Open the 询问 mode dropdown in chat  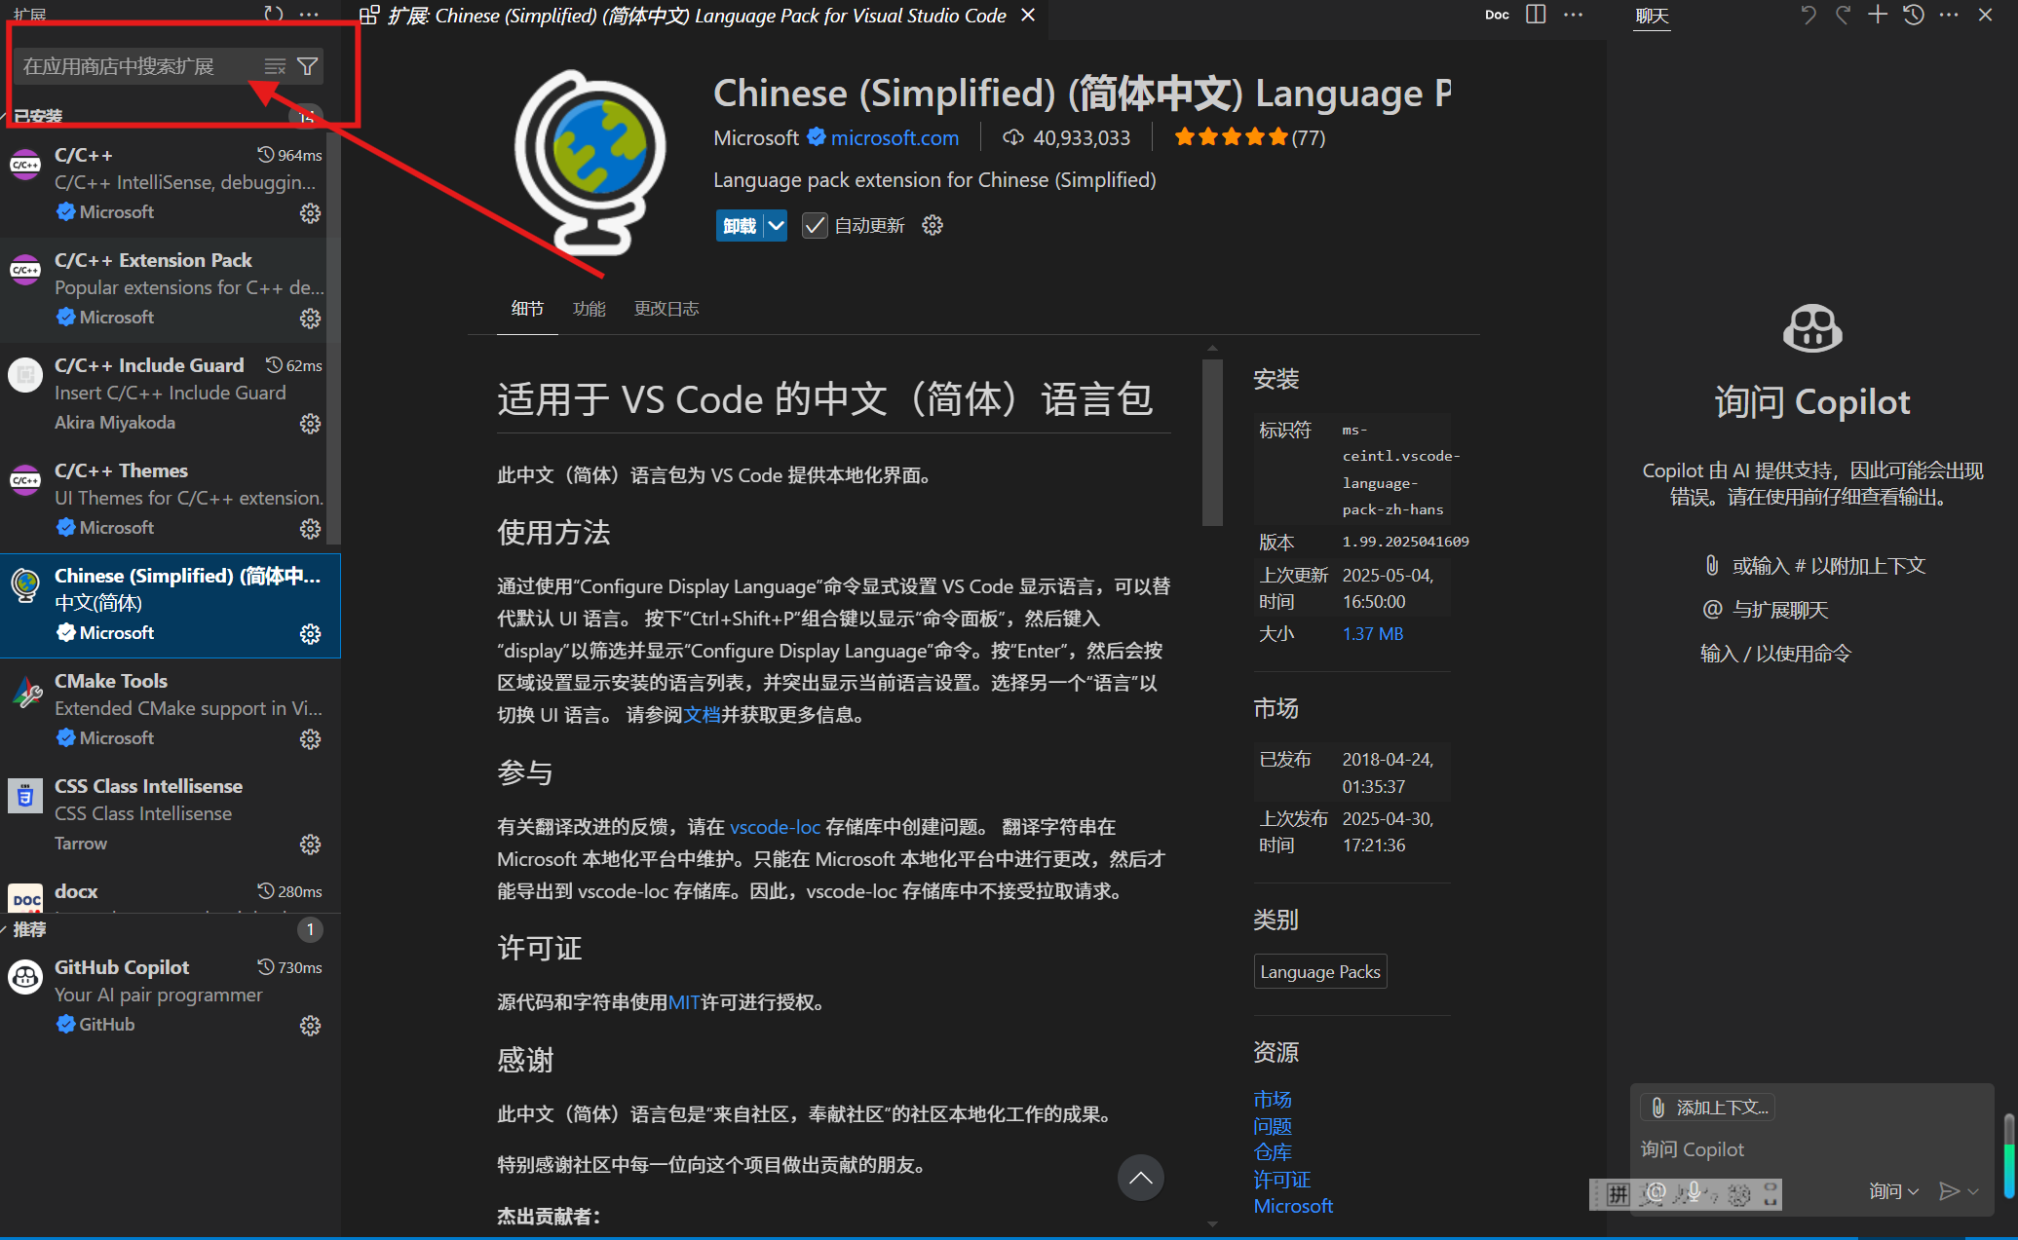pyautogui.click(x=1893, y=1191)
